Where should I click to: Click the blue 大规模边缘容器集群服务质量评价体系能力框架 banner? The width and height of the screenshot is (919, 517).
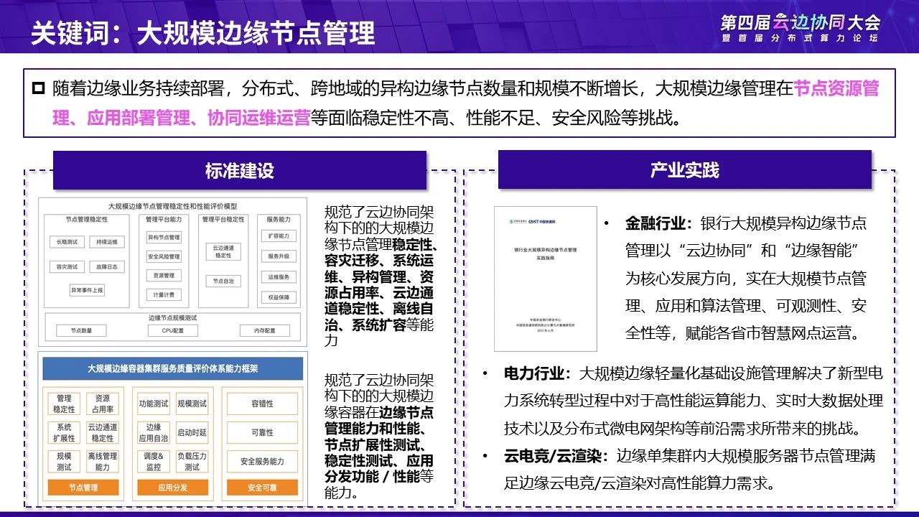[x=172, y=368]
